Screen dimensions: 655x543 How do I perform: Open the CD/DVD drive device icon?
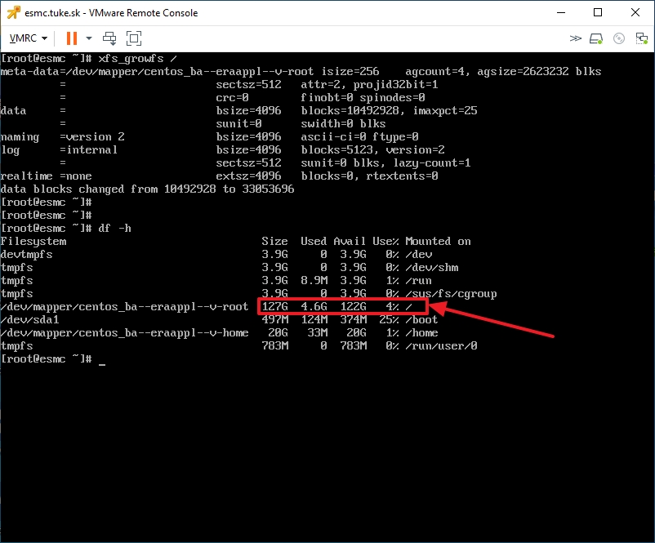(619, 38)
